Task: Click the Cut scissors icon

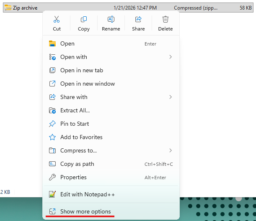Action: click(x=57, y=19)
